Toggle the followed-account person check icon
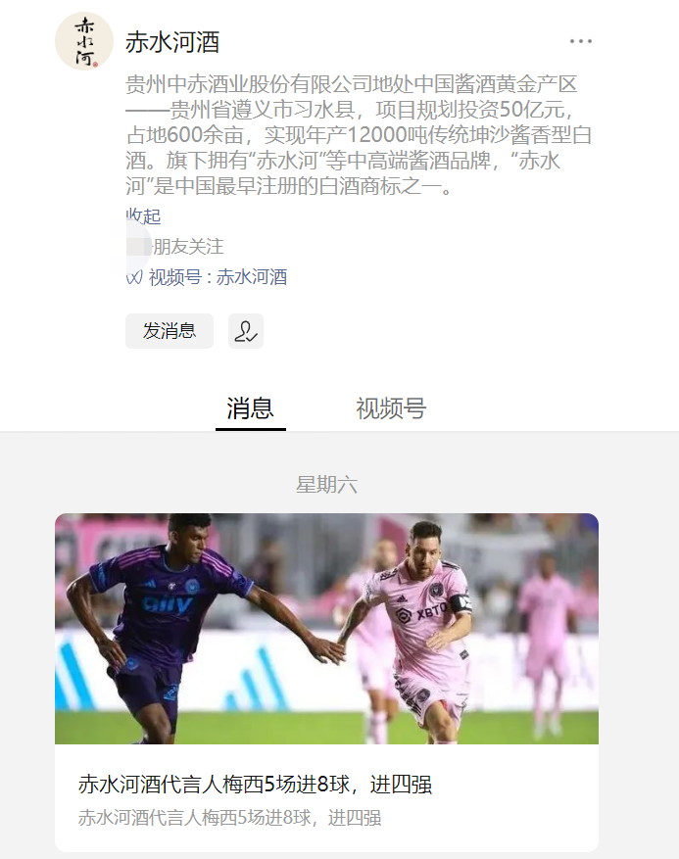This screenshot has height=859, width=679. pyautogui.click(x=246, y=331)
